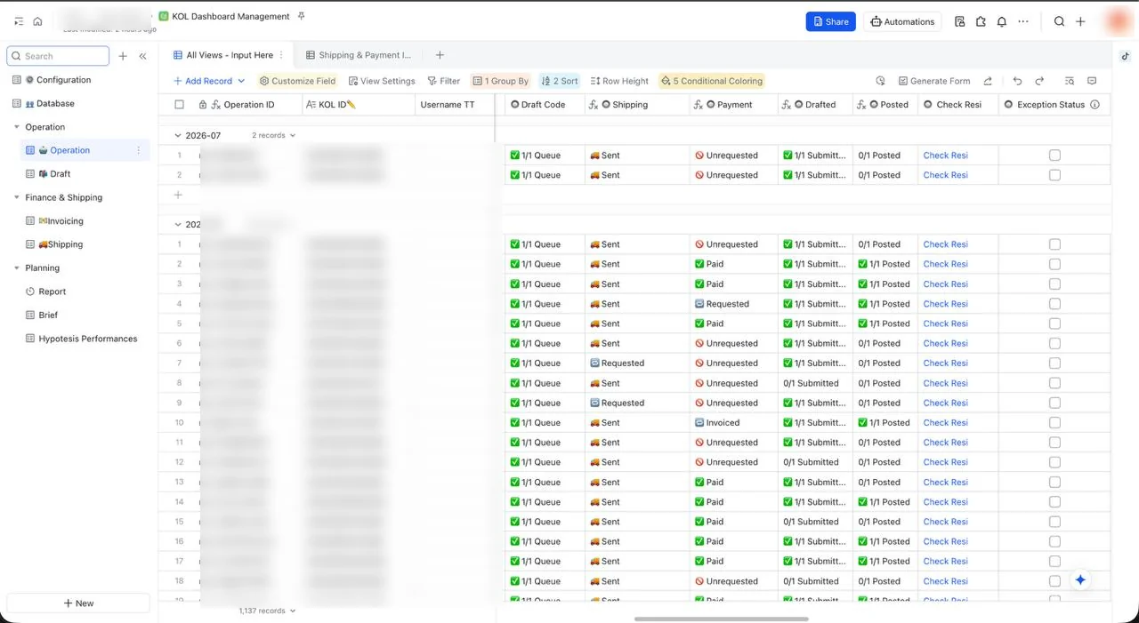Collapse the 2026-07 group
Viewport: 1139px width, 623px height.
pyautogui.click(x=178, y=136)
